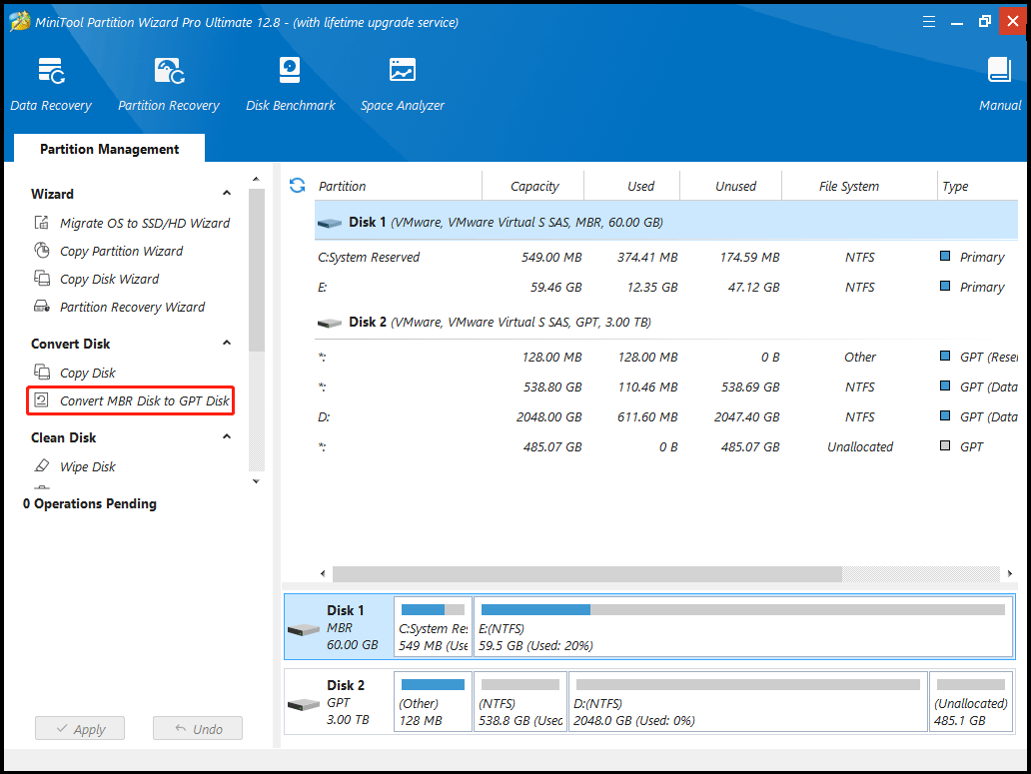Image resolution: width=1031 pixels, height=774 pixels.
Task: Select the 485.07 GB Unallocated row
Action: coord(666,446)
